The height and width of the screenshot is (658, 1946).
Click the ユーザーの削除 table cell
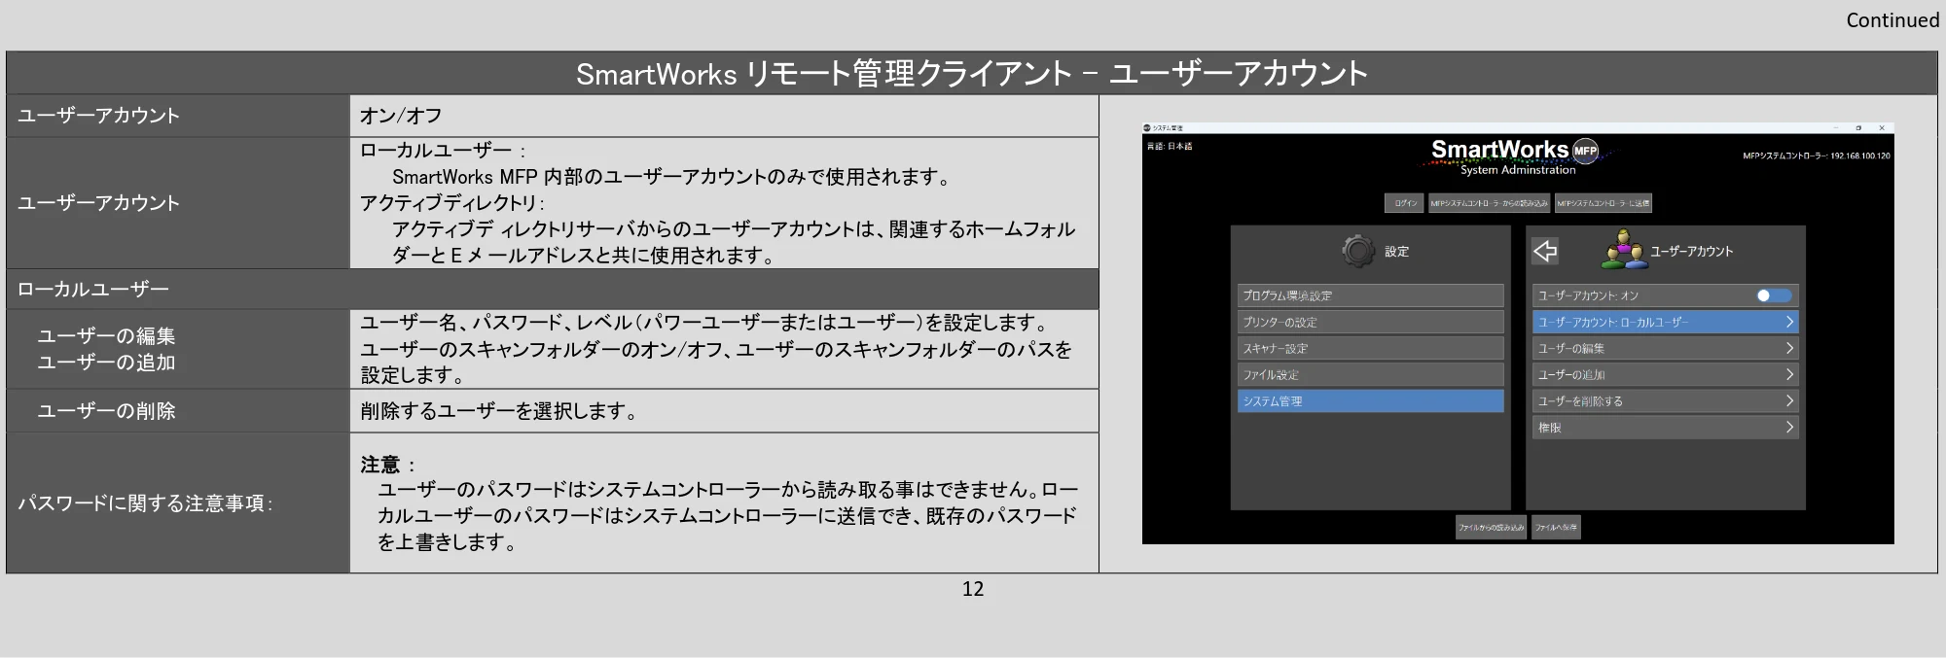[178, 411]
